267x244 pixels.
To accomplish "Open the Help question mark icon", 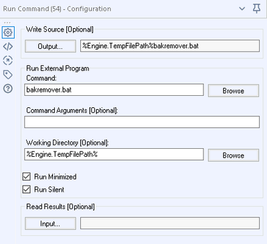I will coord(8,88).
